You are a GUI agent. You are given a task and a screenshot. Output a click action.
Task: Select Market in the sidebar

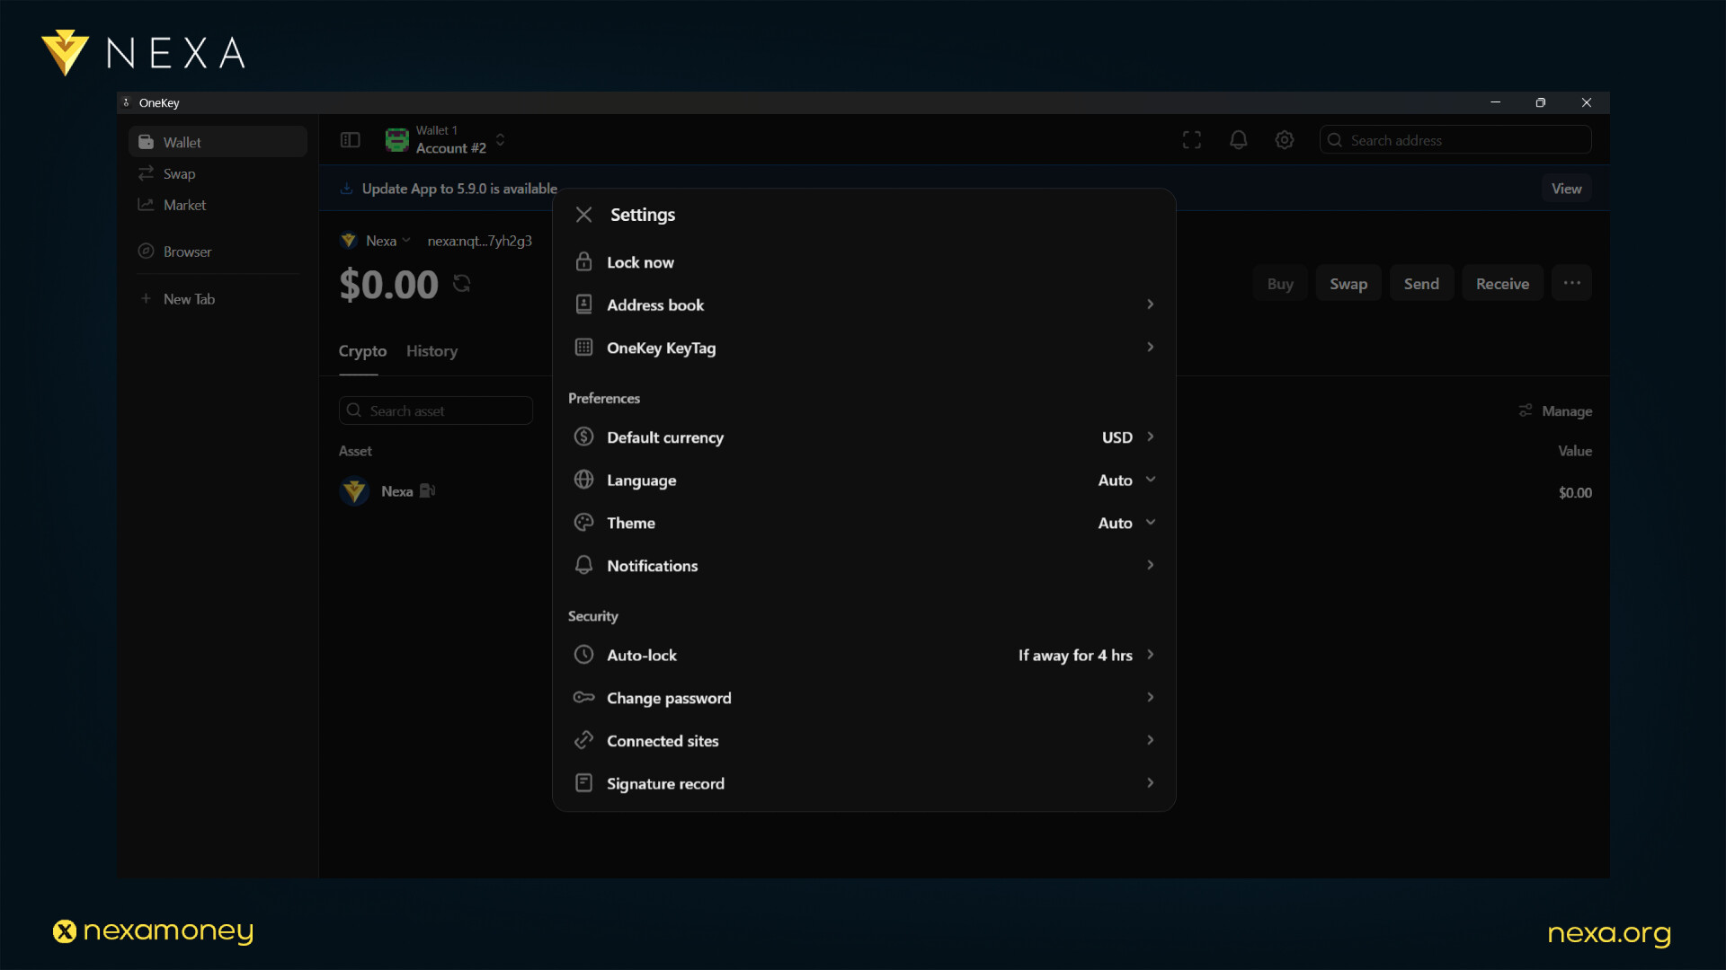point(218,205)
